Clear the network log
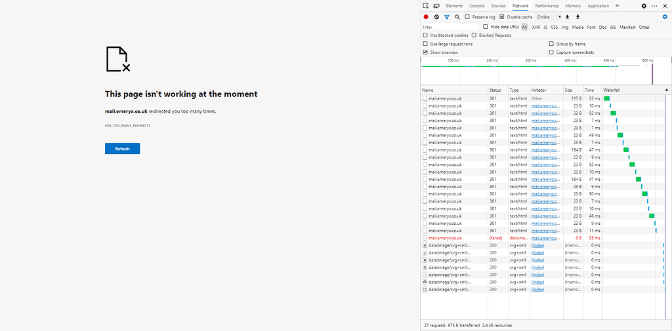The image size is (672, 331). 436,17
